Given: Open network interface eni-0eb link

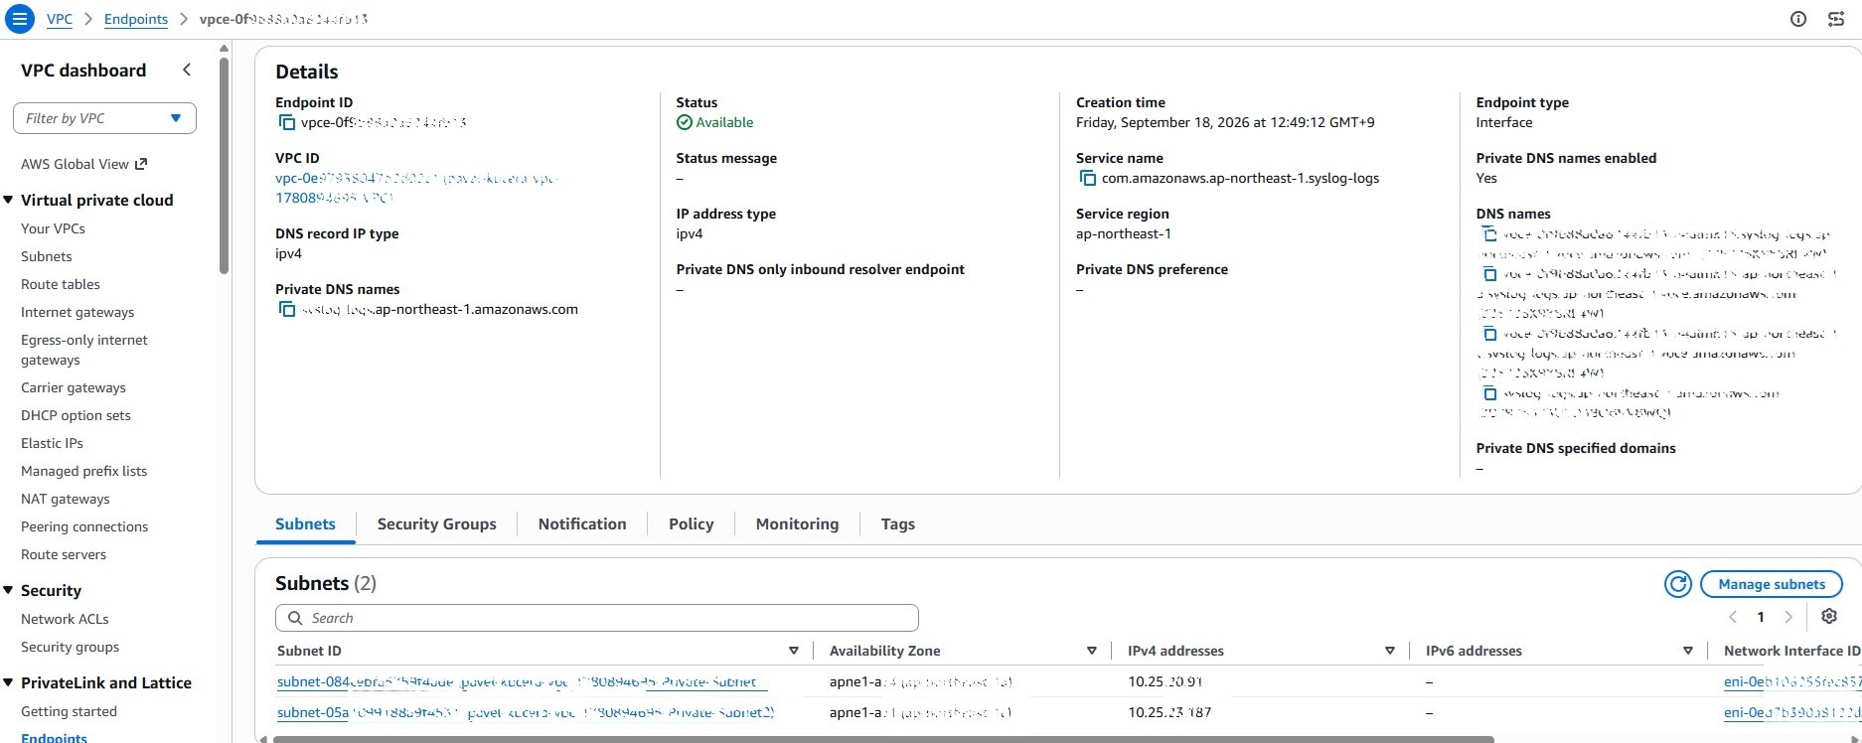Looking at the screenshot, I should click(1791, 682).
